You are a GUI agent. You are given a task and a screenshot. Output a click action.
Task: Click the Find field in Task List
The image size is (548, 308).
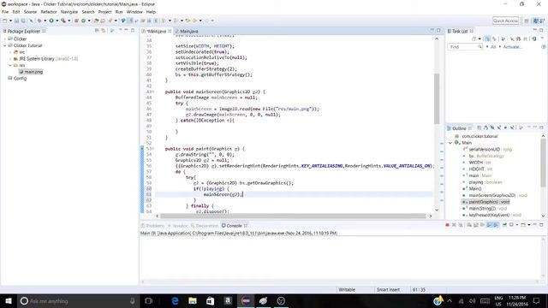point(465,46)
